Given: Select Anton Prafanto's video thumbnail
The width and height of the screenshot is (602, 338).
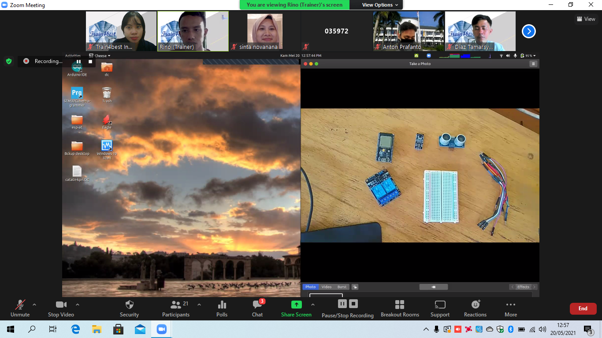Looking at the screenshot, I should point(409,31).
